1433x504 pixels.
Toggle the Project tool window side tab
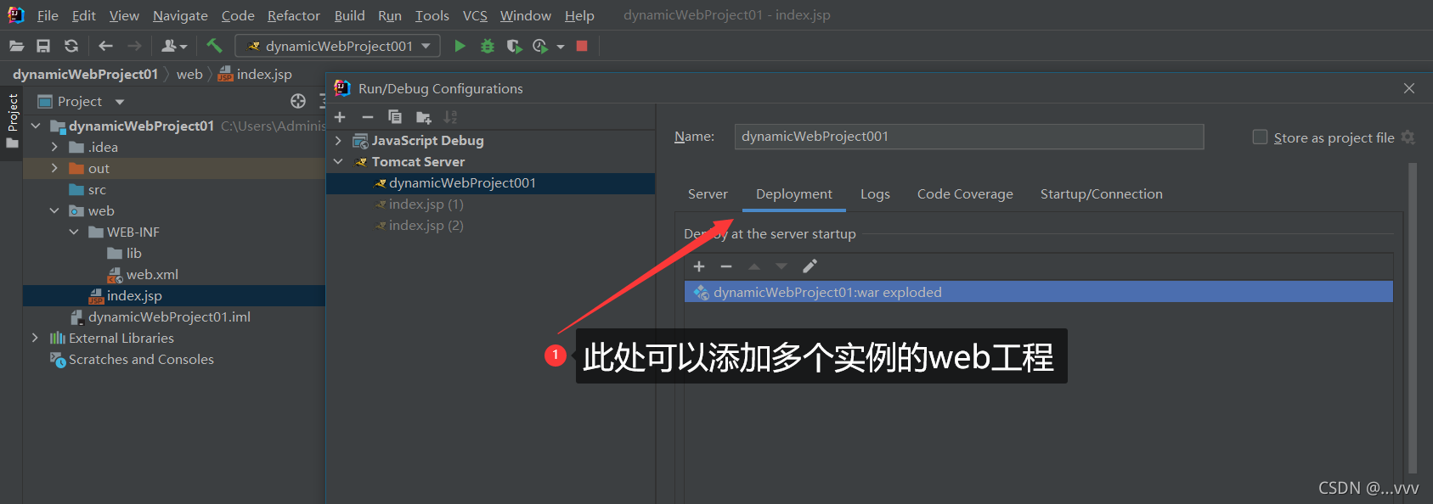pyautogui.click(x=12, y=121)
